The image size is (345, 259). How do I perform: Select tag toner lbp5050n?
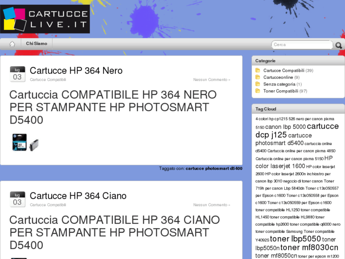click(x=296, y=244)
